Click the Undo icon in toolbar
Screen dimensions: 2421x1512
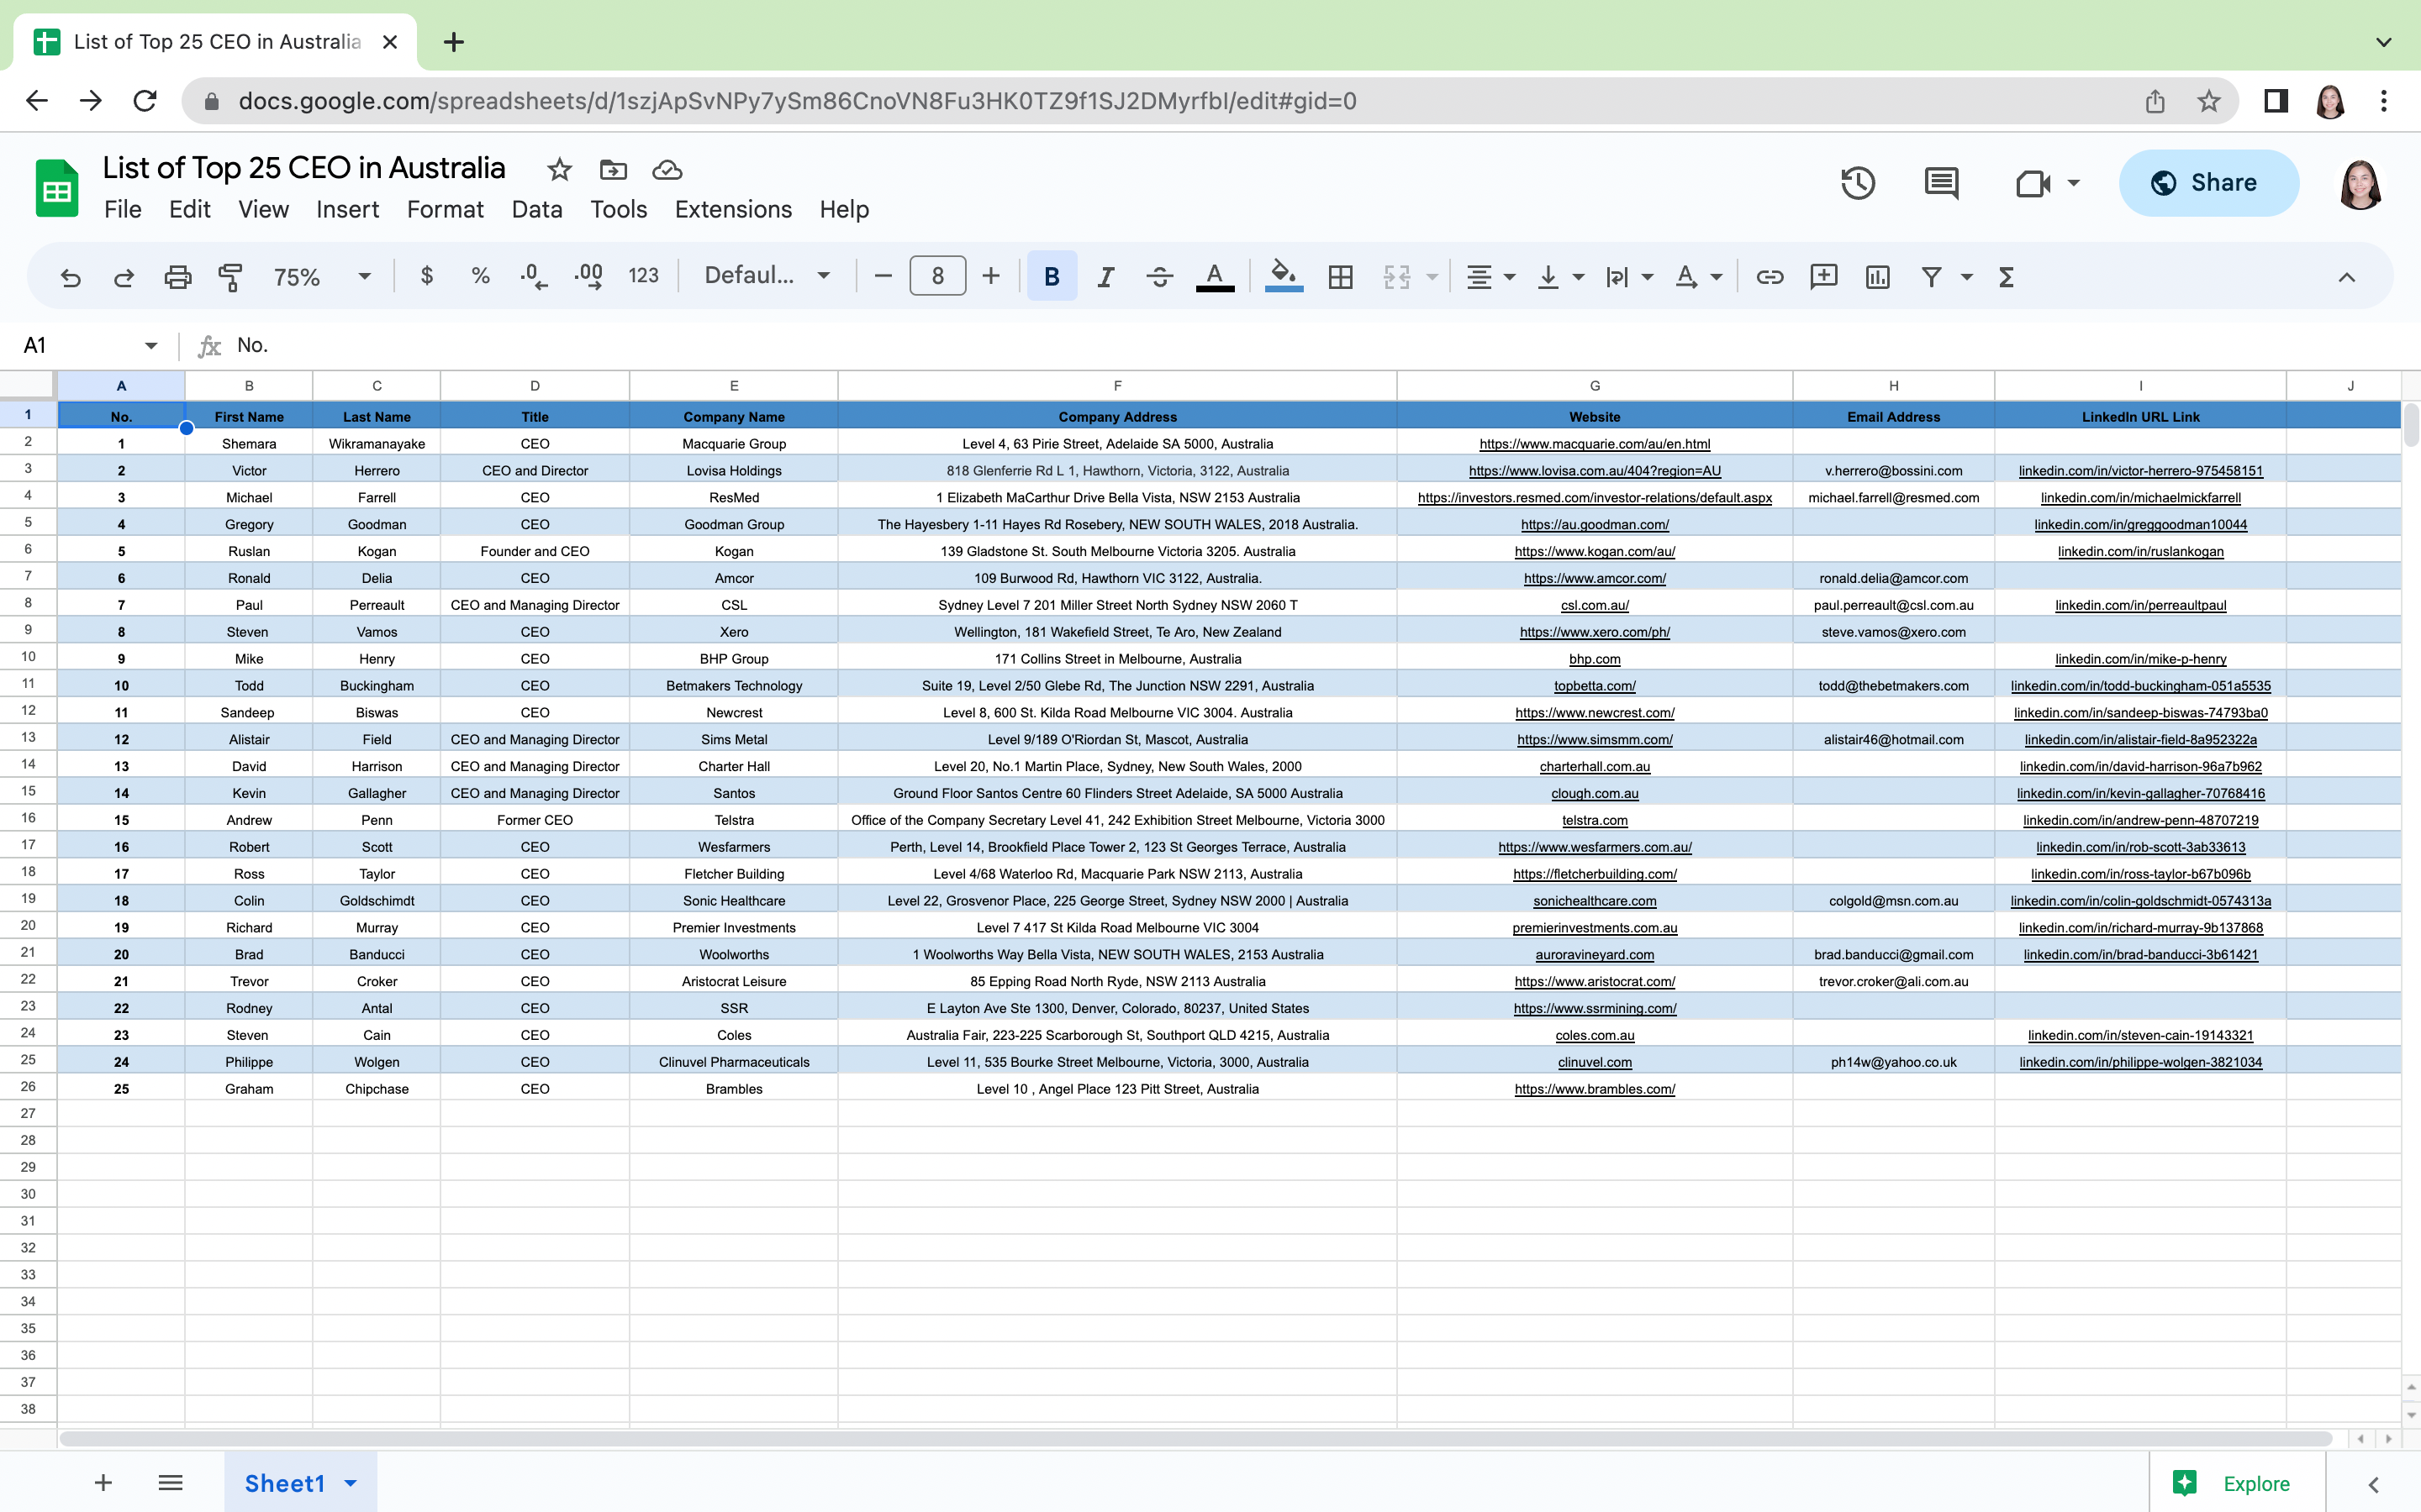[x=70, y=277]
